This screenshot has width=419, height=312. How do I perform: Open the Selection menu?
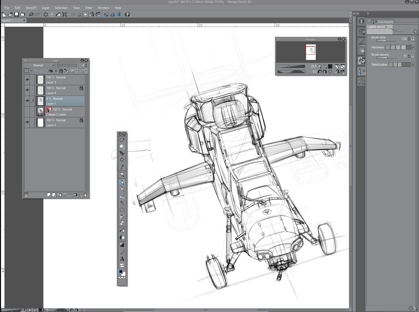pyautogui.click(x=61, y=8)
